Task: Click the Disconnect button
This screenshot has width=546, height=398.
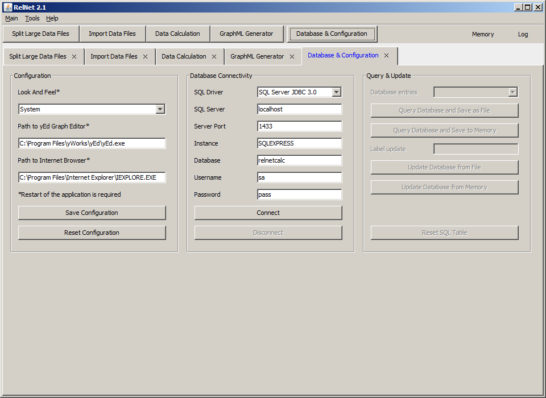Action: click(x=268, y=233)
